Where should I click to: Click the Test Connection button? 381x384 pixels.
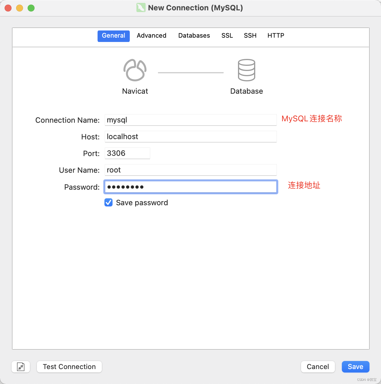point(69,367)
